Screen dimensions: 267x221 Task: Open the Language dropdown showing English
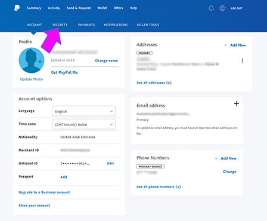83,111
